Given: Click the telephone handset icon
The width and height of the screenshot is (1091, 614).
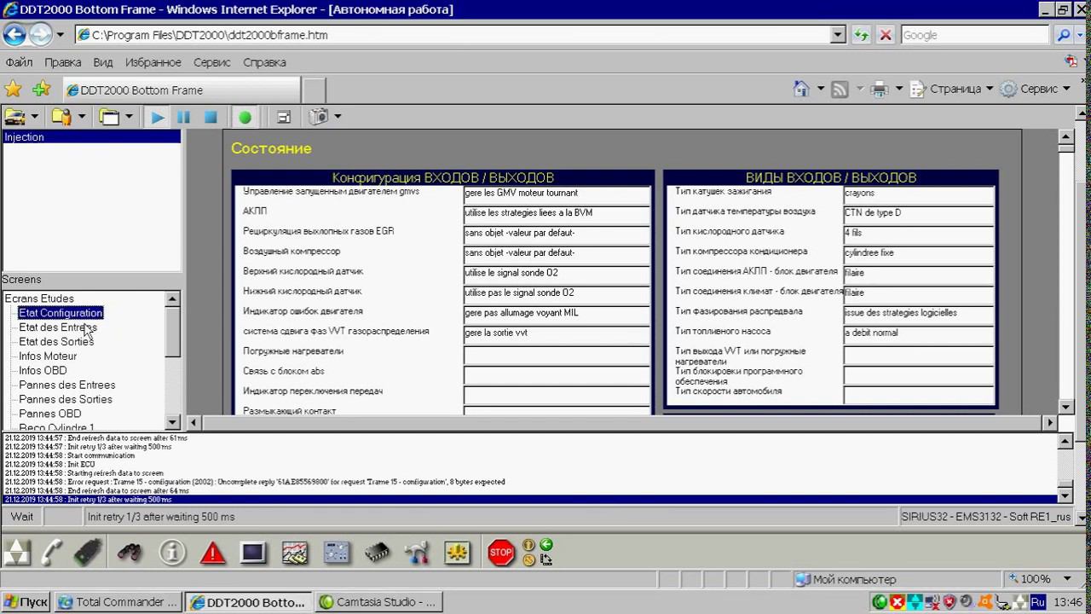Looking at the screenshot, I should click(x=52, y=553).
